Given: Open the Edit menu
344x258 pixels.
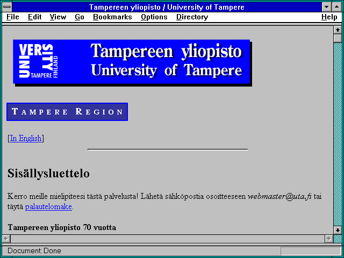Looking at the screenshot, I should [34, 17].
